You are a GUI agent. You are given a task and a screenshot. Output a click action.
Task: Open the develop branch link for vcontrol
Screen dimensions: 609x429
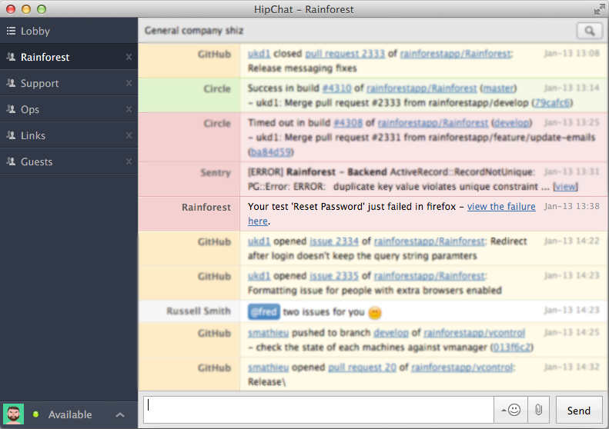coord(390,333)
